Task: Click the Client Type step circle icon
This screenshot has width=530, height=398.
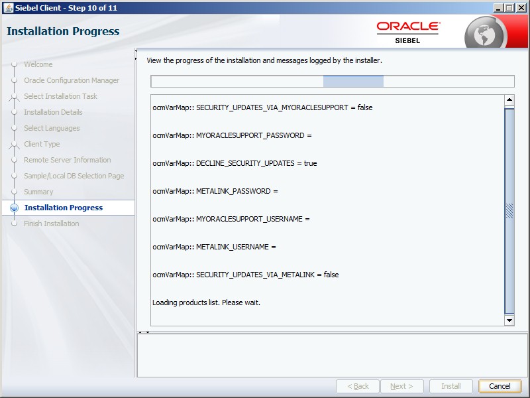Action: click(x=15, y=144)
